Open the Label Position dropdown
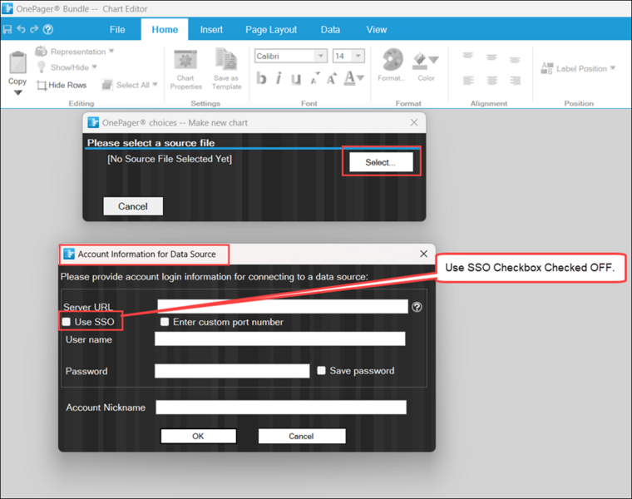Image resolution: width=632 pixels, height=499 pixels. coord(612,68)
